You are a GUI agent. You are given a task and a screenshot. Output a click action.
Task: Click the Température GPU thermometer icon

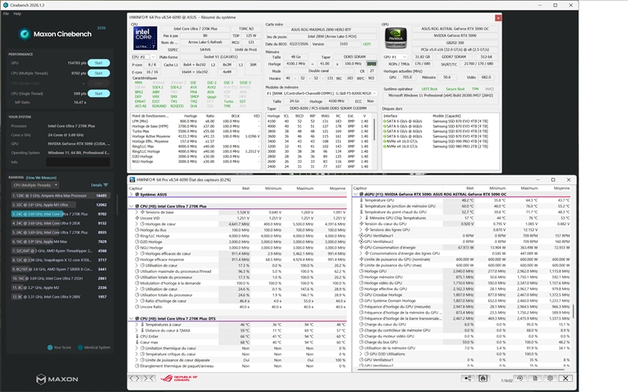(361, 201)
